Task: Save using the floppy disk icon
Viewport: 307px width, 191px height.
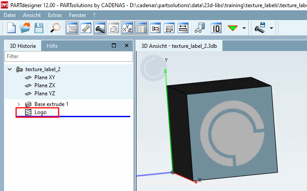Action: (39, 28)
